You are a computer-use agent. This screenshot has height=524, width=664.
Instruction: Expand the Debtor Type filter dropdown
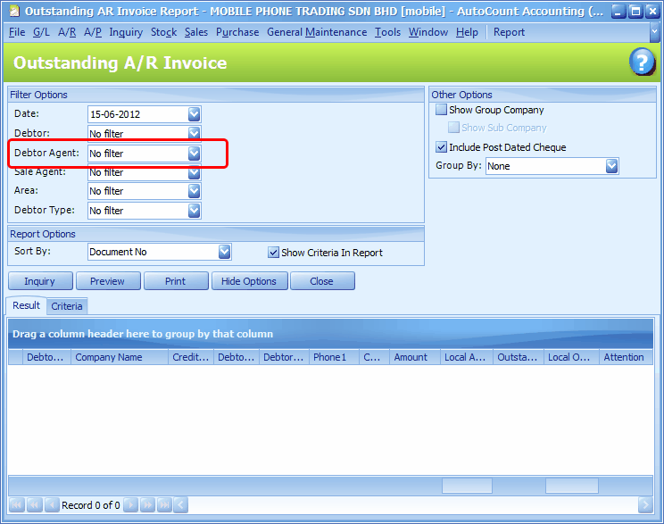point(194,211)
